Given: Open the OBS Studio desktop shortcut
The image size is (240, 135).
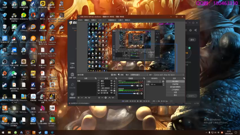Looking at the screenshot, I should click(5, 63).
